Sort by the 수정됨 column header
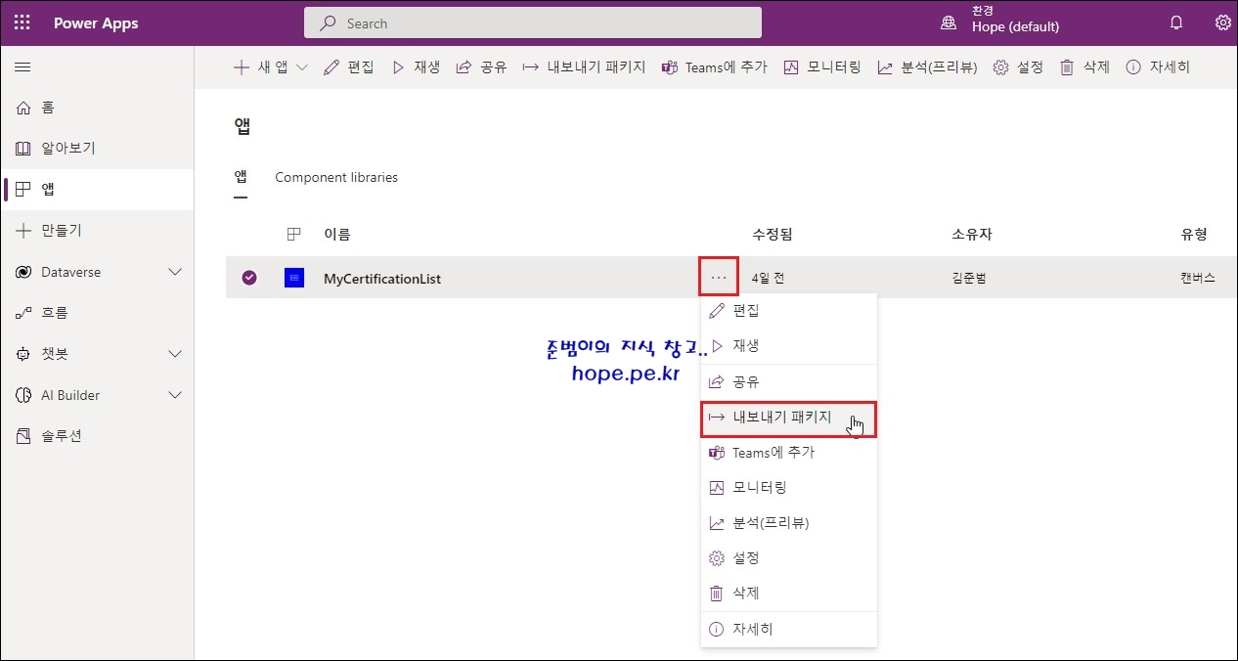 point(772,235)
